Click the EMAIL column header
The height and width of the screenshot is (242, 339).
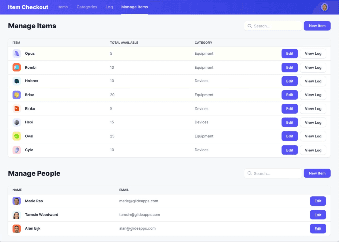point(124,190)
